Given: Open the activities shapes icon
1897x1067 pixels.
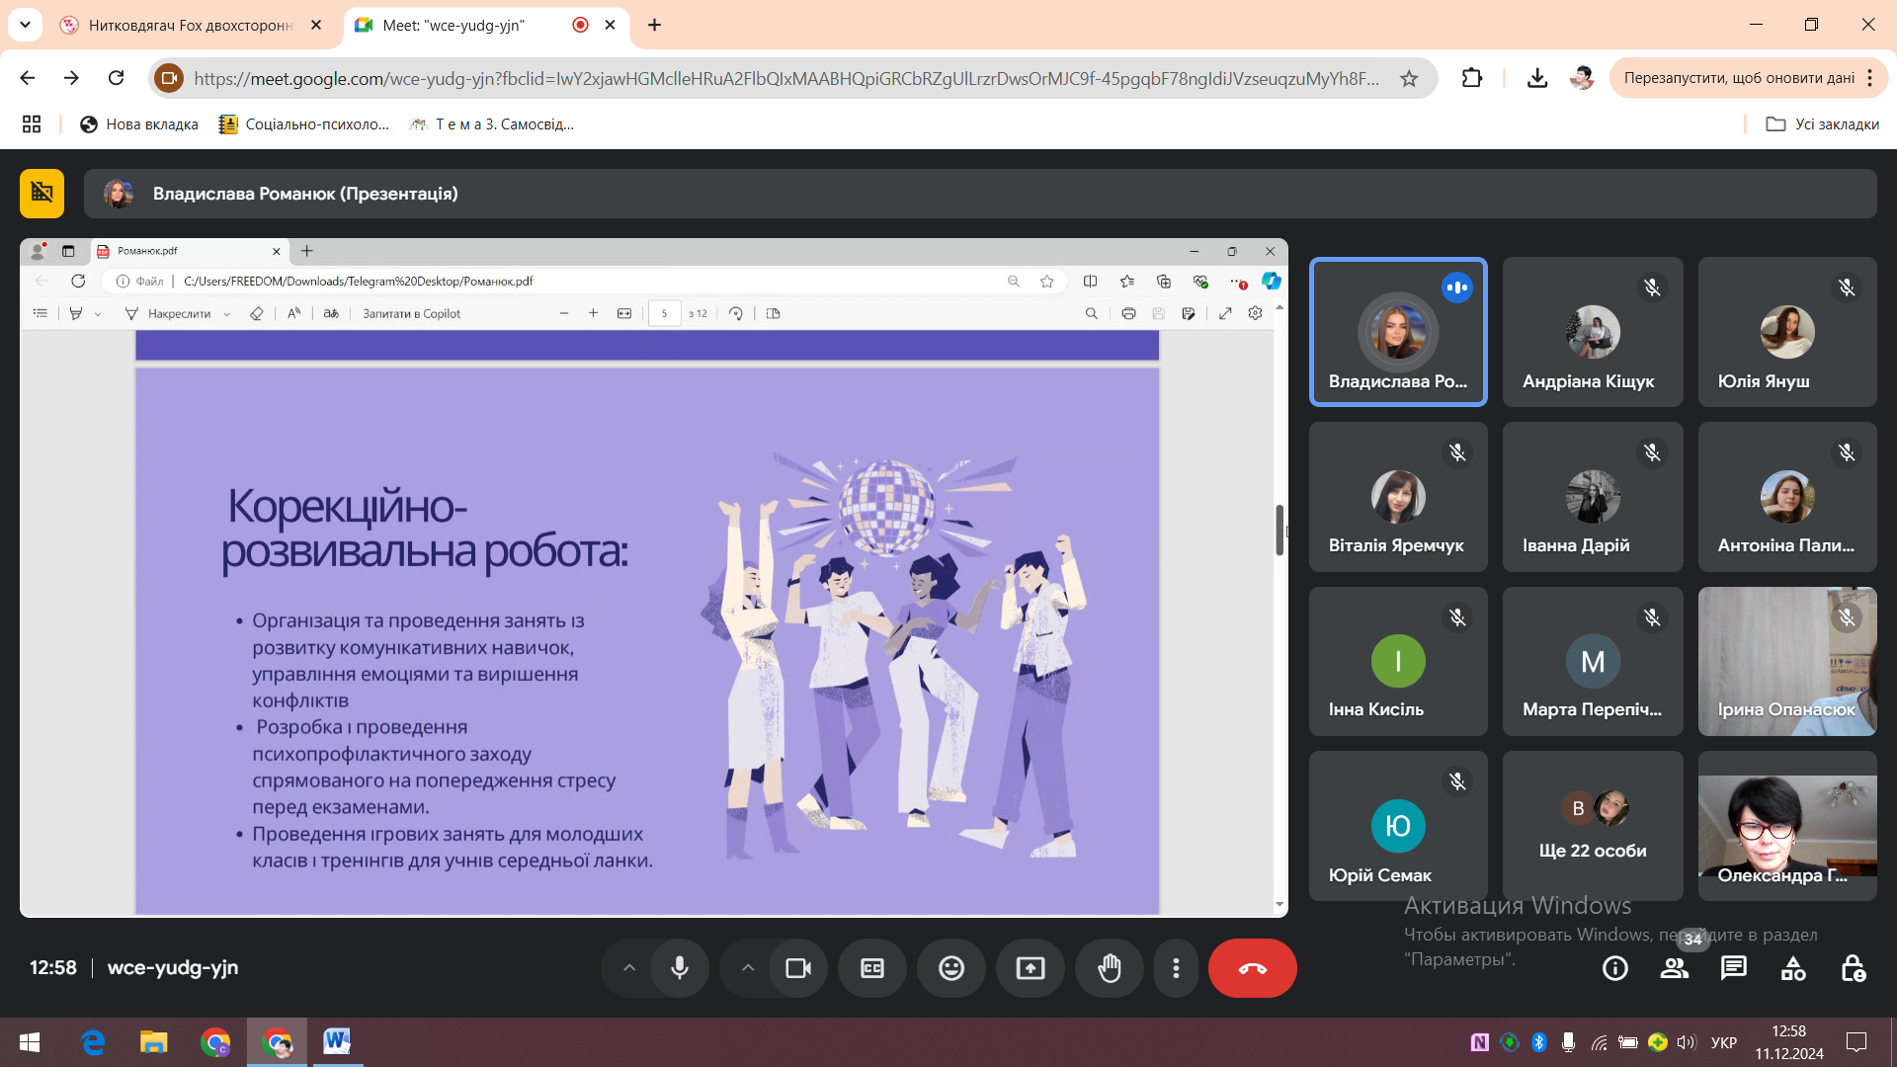Looking at the screenshot, I should [1793, 968].
